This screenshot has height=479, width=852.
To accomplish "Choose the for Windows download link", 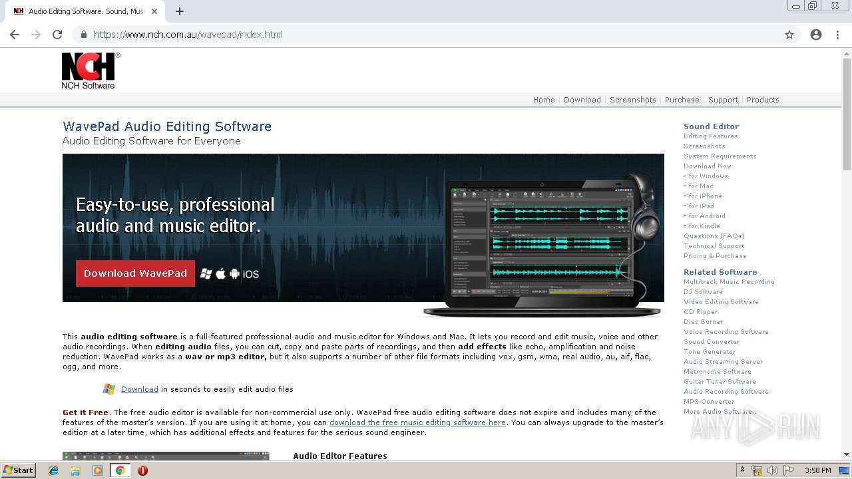I will coord(708,176).
